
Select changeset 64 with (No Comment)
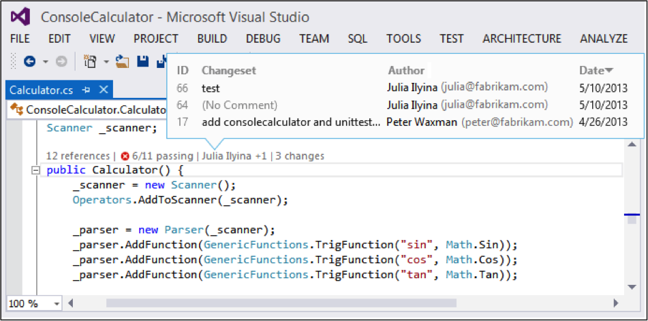403,105
